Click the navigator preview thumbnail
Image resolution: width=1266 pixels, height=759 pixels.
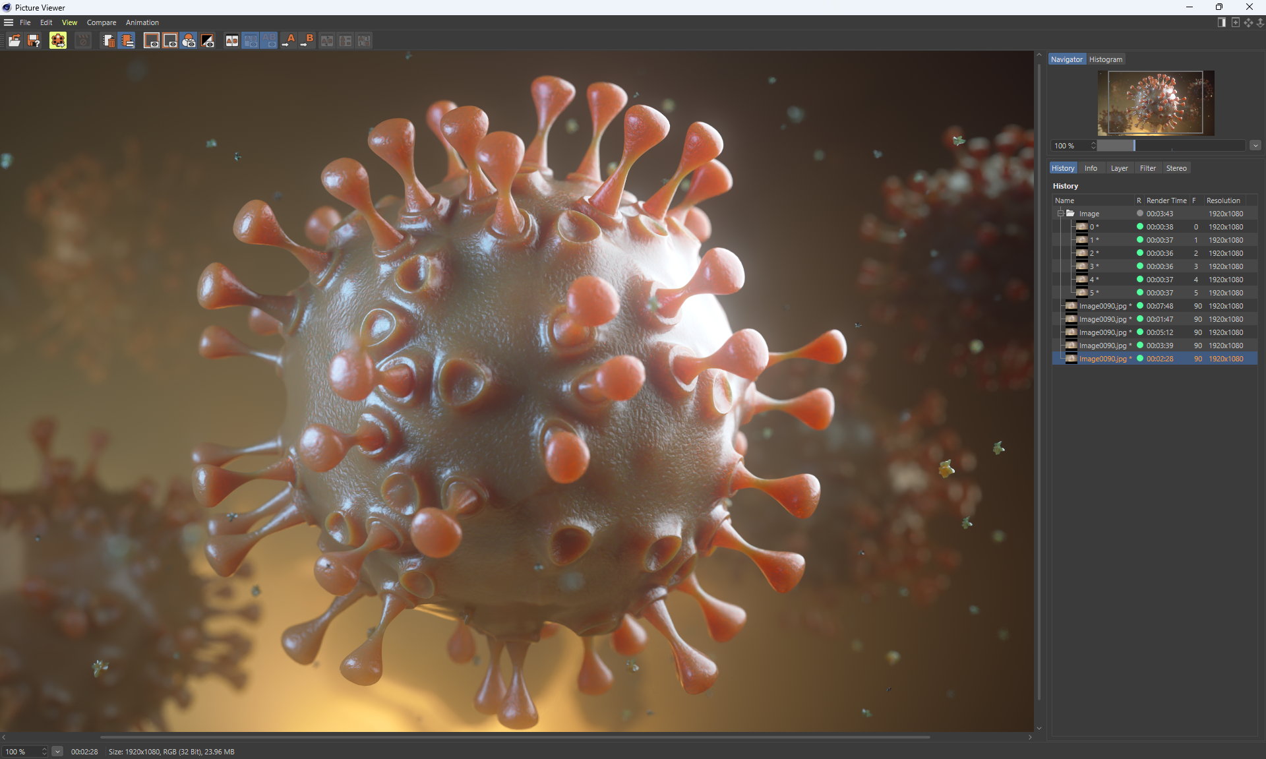tap(1155, 103)
